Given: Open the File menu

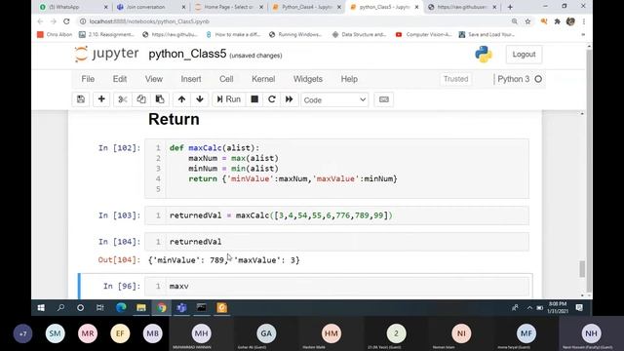Looking at the screenshot, I should 88,79.
